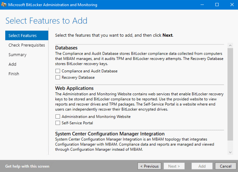Minimize the BitLocker setup window
Image resolution: width=238 pixels, height=172 pixels.
(x=202, y=5)
